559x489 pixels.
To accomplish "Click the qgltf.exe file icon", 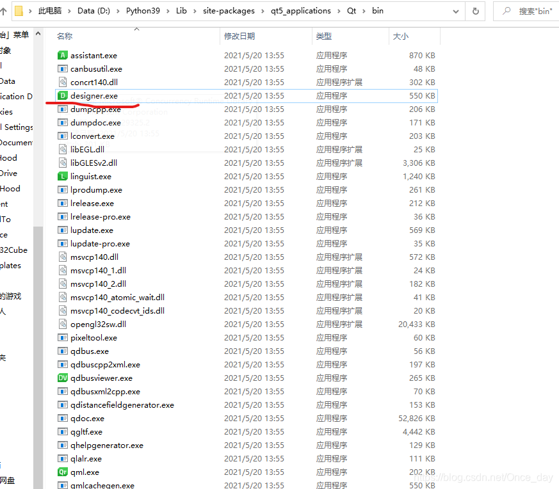I will pyautogui.click(x=62, y=431).
